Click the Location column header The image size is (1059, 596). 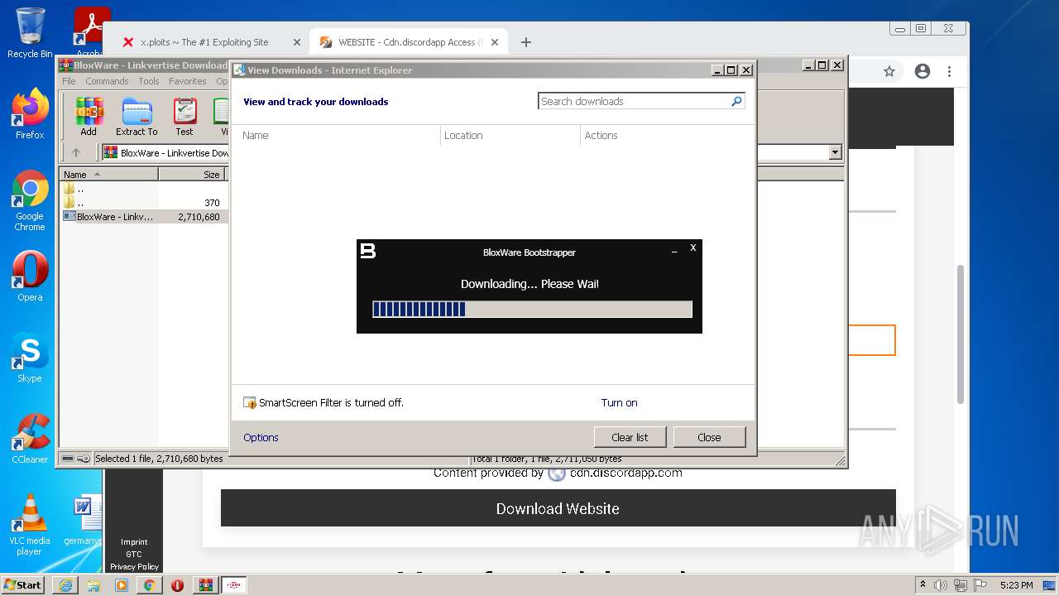(x=510, y=135)
